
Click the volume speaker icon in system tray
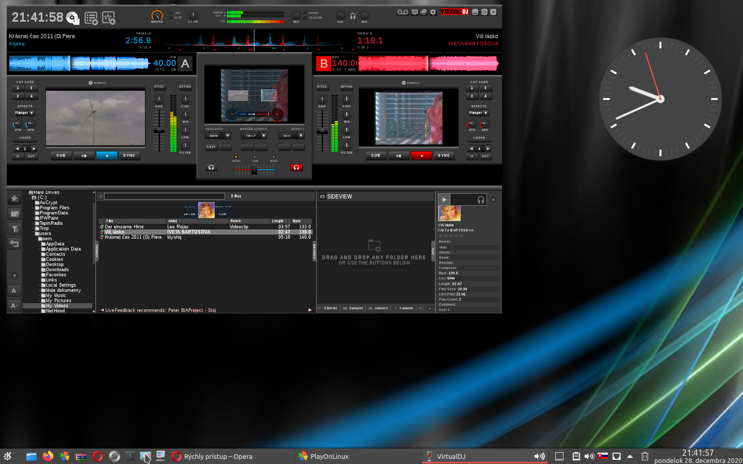589,456
